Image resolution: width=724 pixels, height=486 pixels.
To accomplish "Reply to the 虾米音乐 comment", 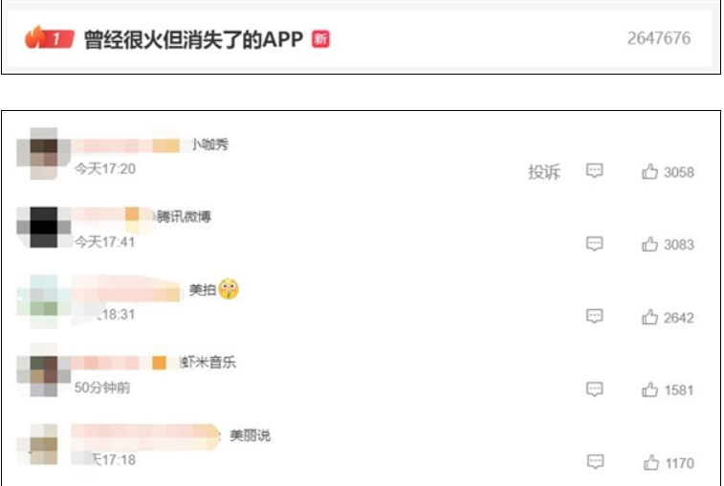I will [594, 389].
